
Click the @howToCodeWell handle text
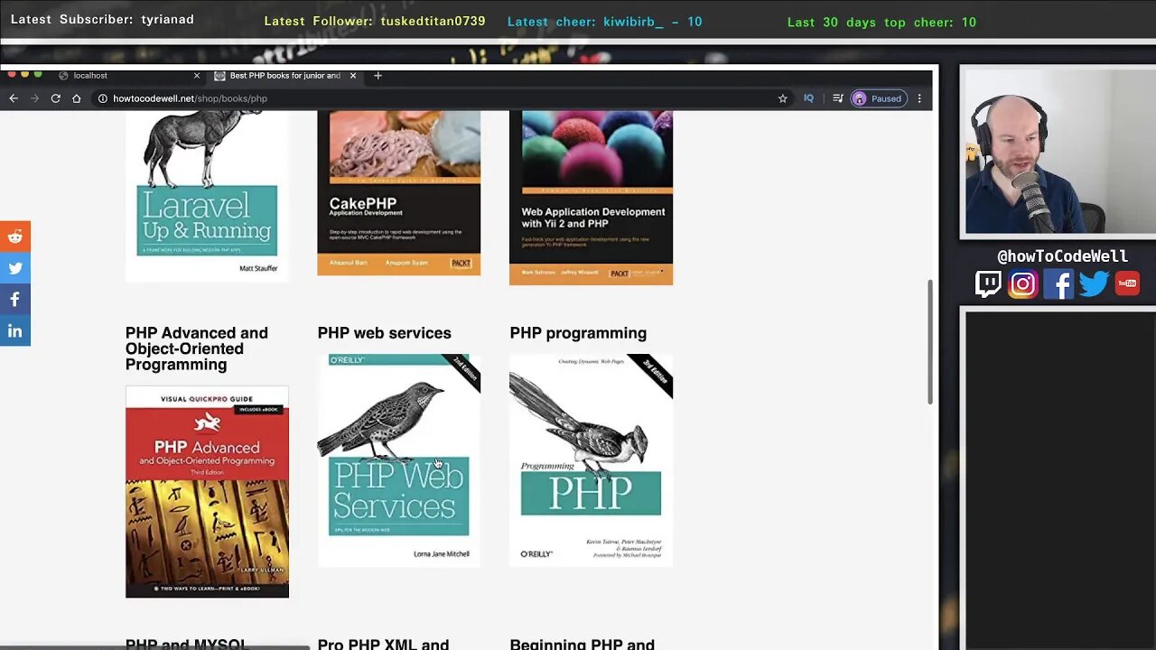1062,256
